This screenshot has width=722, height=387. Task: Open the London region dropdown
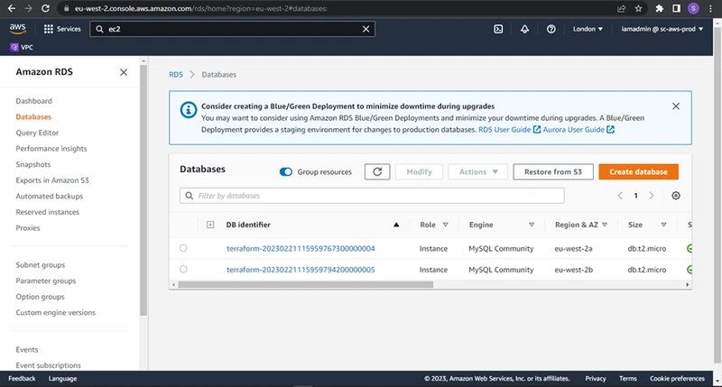click(x=588, y=29)
